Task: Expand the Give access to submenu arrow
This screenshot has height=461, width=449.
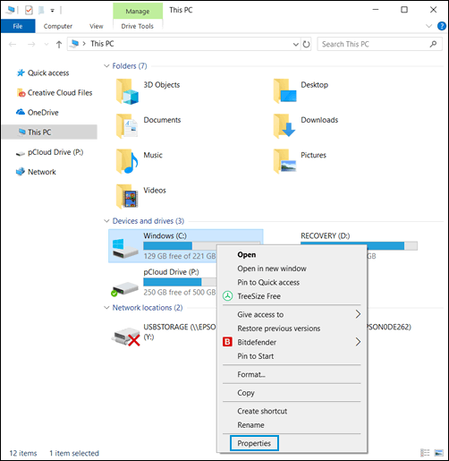Action: [358, 314]
